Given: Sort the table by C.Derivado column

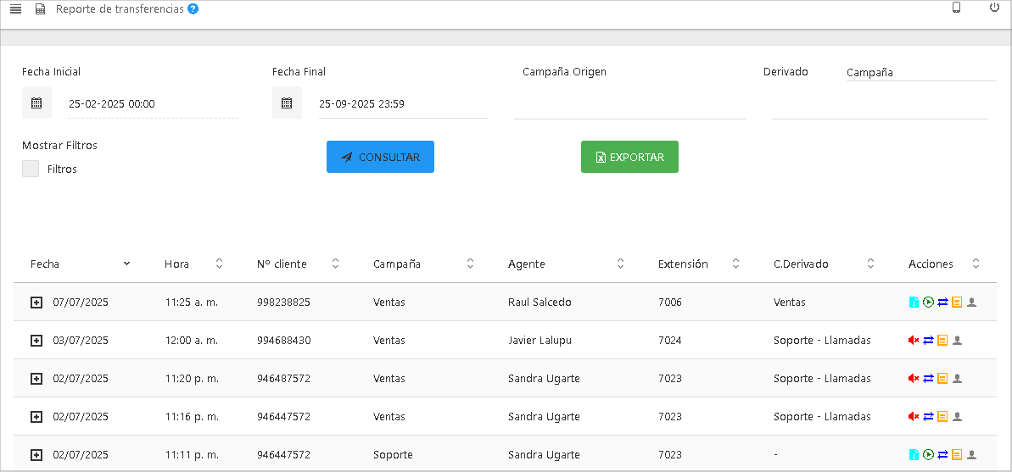Looking at the screenshot, I should pos(870,264).
